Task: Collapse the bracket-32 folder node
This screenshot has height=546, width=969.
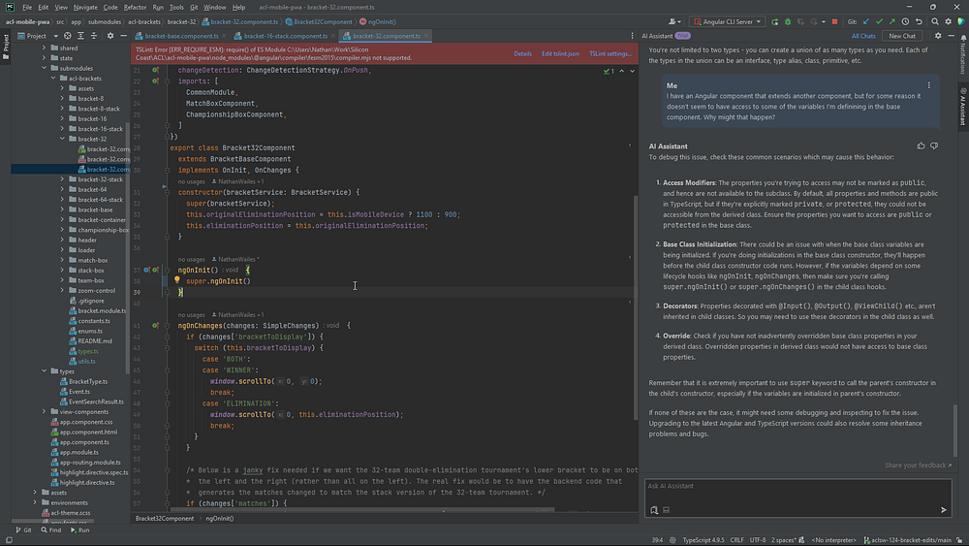Action: 63,139
